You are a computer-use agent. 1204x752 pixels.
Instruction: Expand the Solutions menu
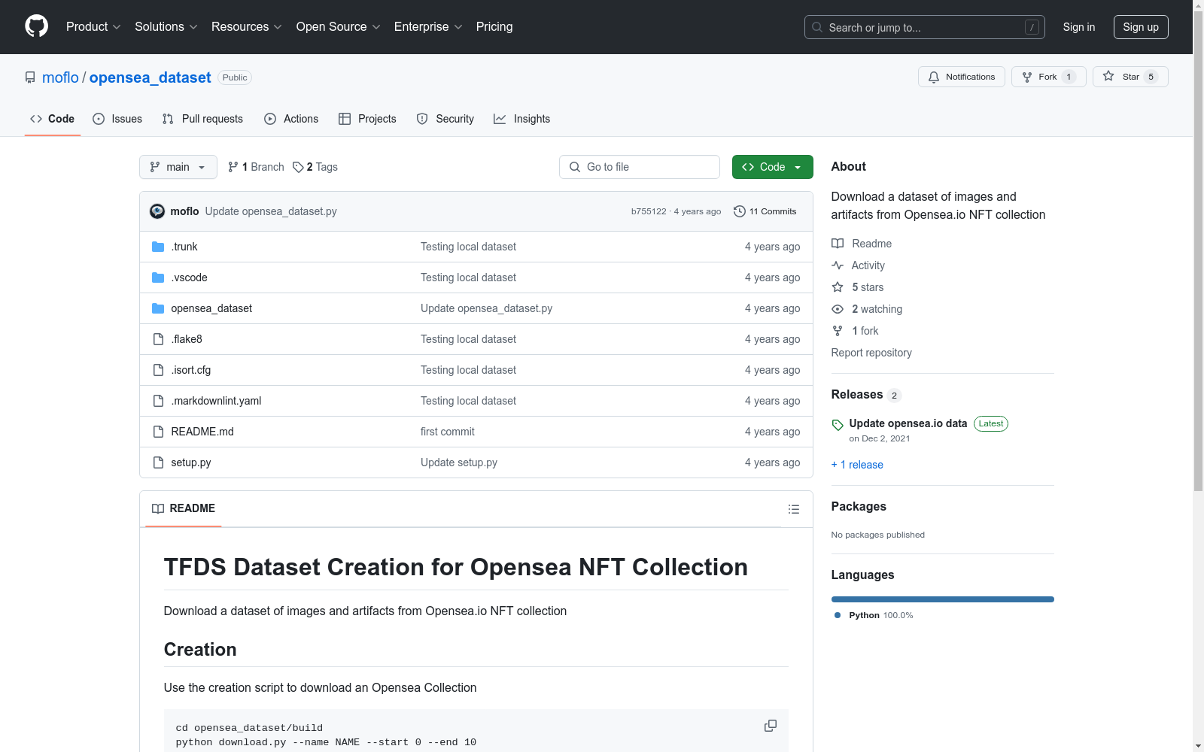pyautogui.click(x=166, y=27)
